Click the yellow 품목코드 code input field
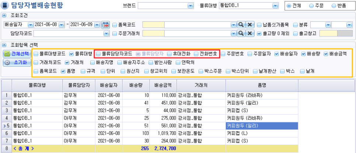Image resolution: width=356 pixels, height=153 pixels. point(153,25)
